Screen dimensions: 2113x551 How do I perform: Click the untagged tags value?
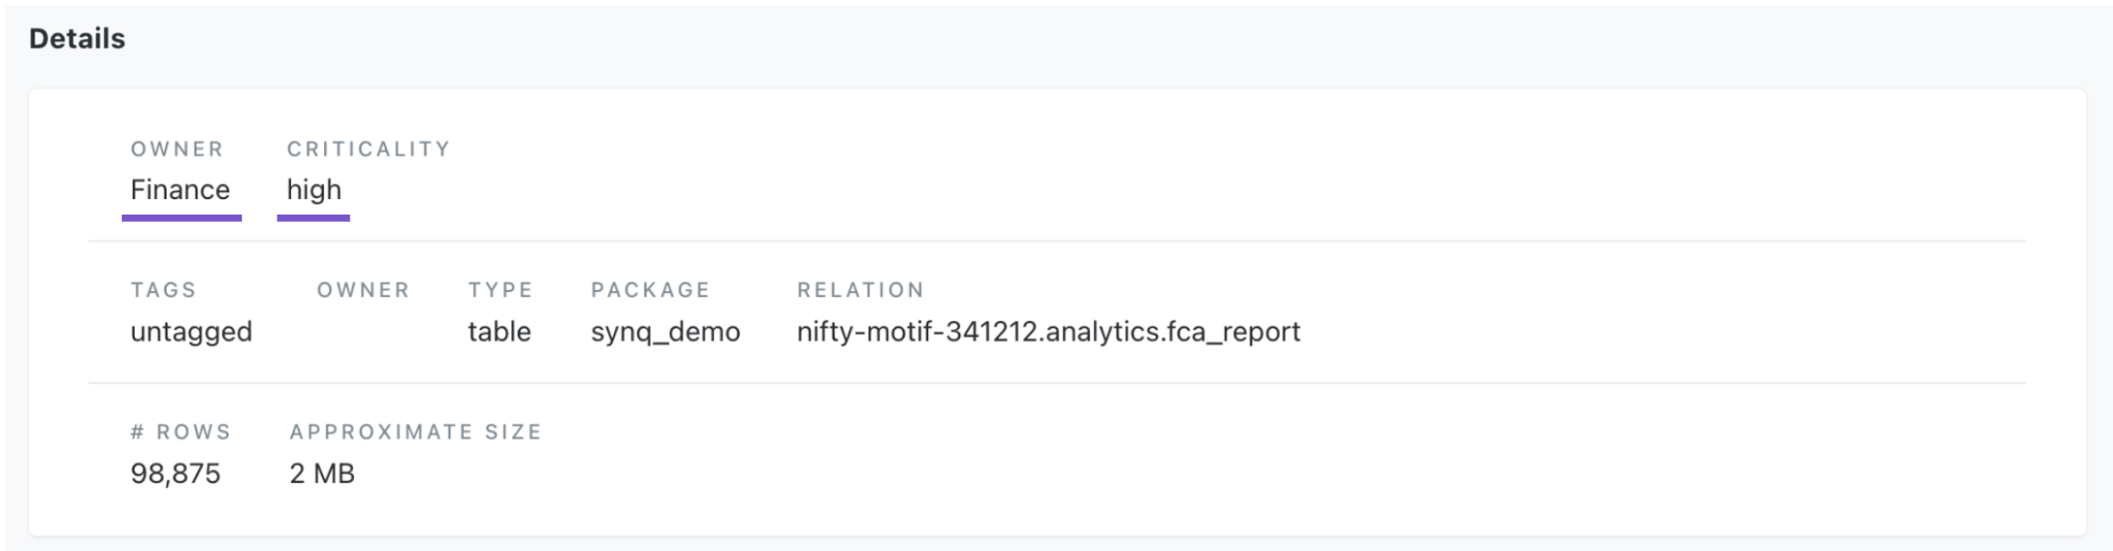[191, 331]
